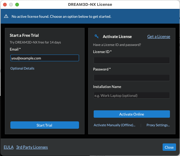Click the key icon beside Activate License
Screen dimensions: 180x156
(96, 36)
